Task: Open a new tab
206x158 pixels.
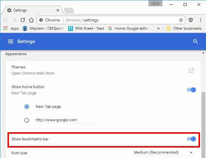Action: tap(69, 10)
